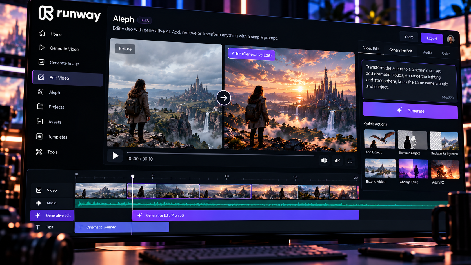471x265 pixels.
Task: Click the timeline playhead marker
Action: tap(133, 176)
